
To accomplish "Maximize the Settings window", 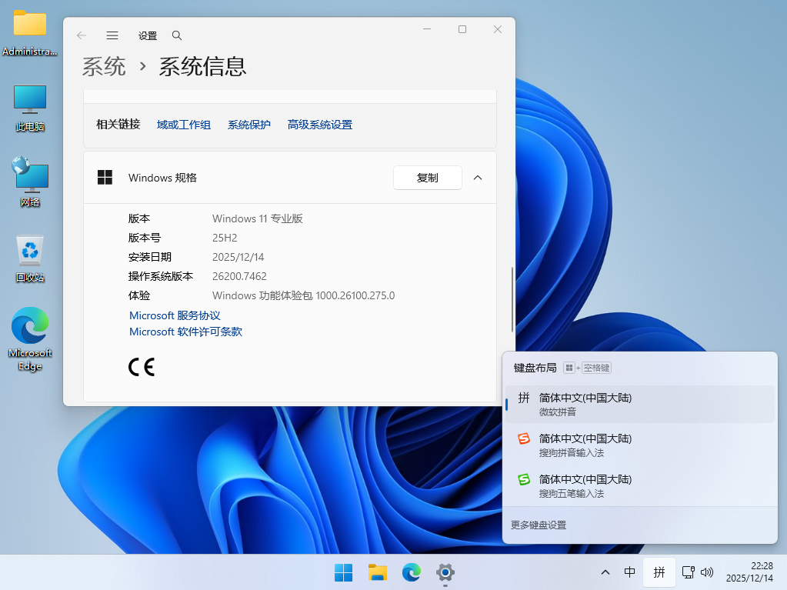I will coord(462,29).
